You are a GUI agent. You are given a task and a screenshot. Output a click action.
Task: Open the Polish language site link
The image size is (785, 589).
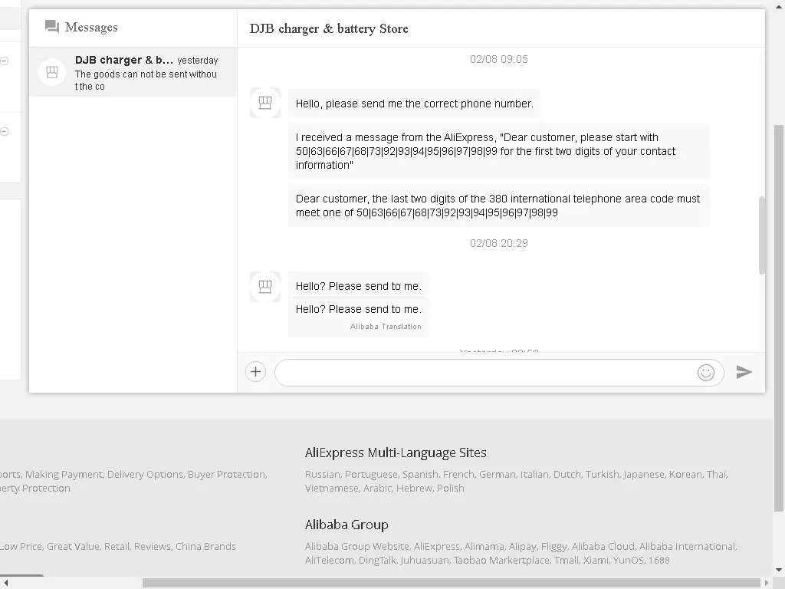point(450,489)
